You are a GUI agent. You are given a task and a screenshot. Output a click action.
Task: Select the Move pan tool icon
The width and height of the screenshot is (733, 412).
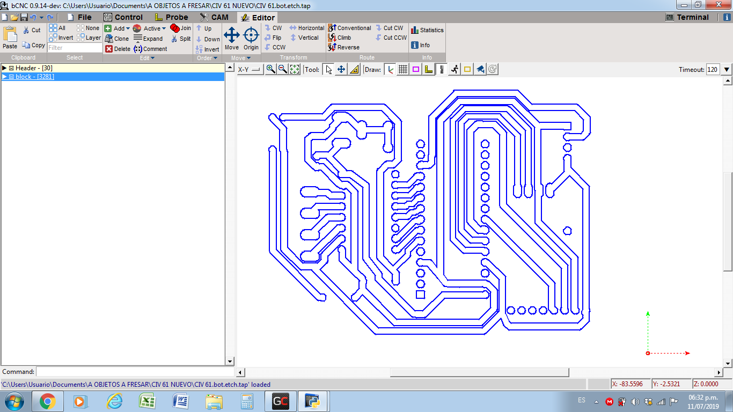coord(341,69)
